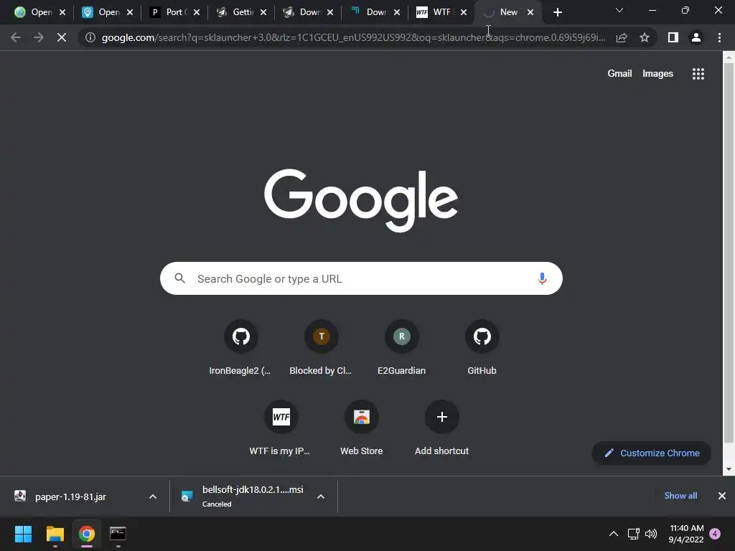Image resolution: width=735 pixels, height=551 pixels.
Task: Open E2Guardian shortcut
Action: tap(402, 348)
